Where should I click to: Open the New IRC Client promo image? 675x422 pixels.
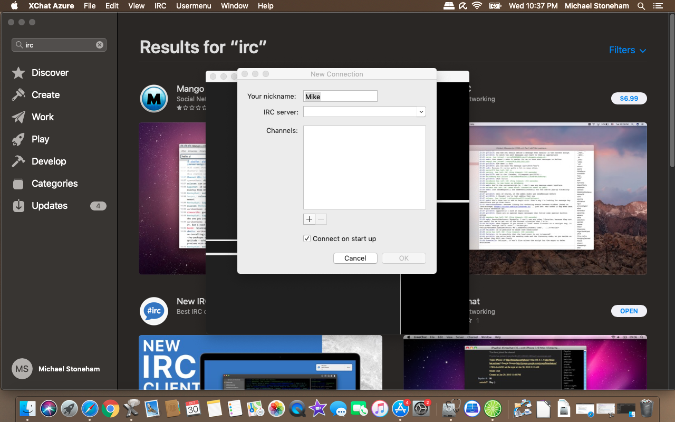261,362
